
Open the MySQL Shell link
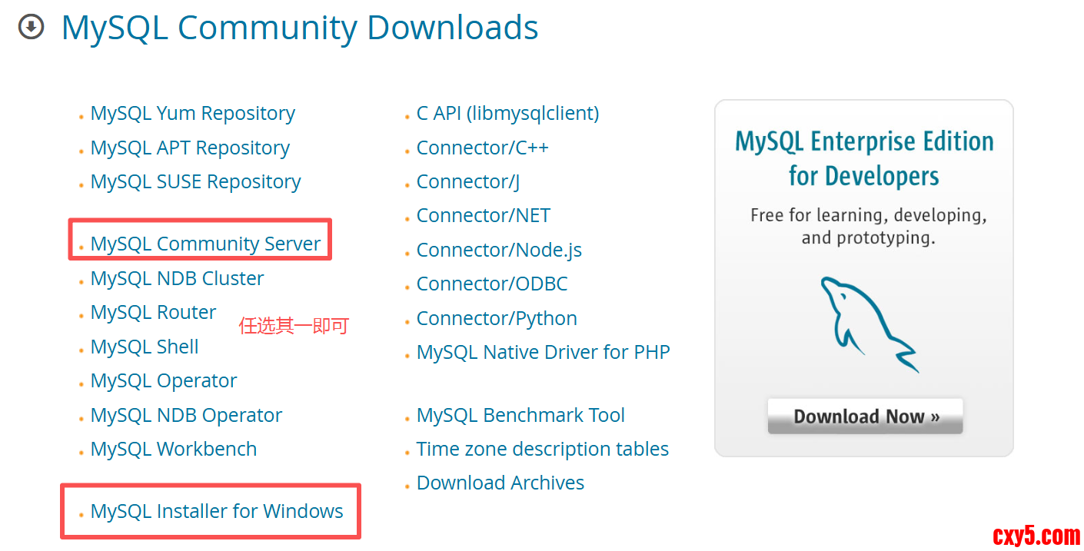coord(145,347)
